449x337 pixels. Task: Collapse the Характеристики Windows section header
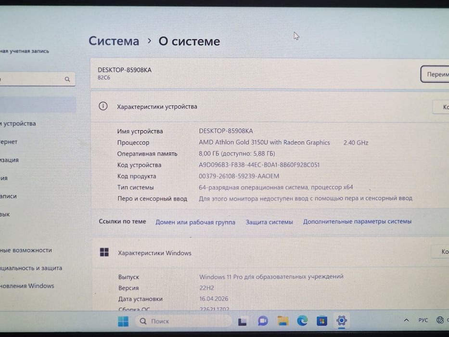coord(269,252)
